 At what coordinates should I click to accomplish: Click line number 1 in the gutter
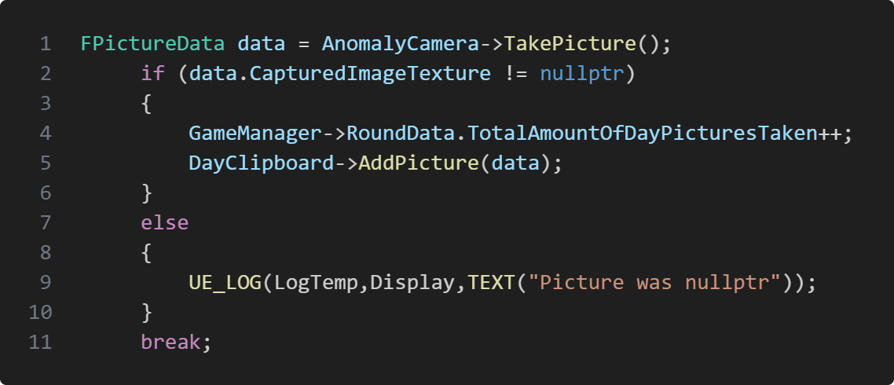[45, 44]
